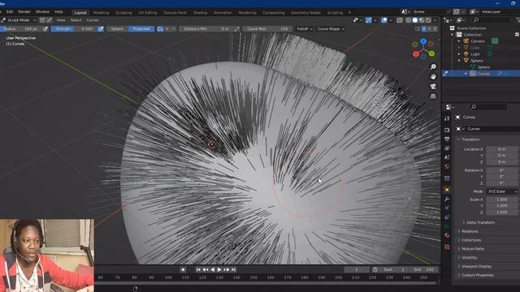This screenshot has height=292, width=520.
Task: Open the Modifiers wrench properties tab
Action: click(447, 199)
